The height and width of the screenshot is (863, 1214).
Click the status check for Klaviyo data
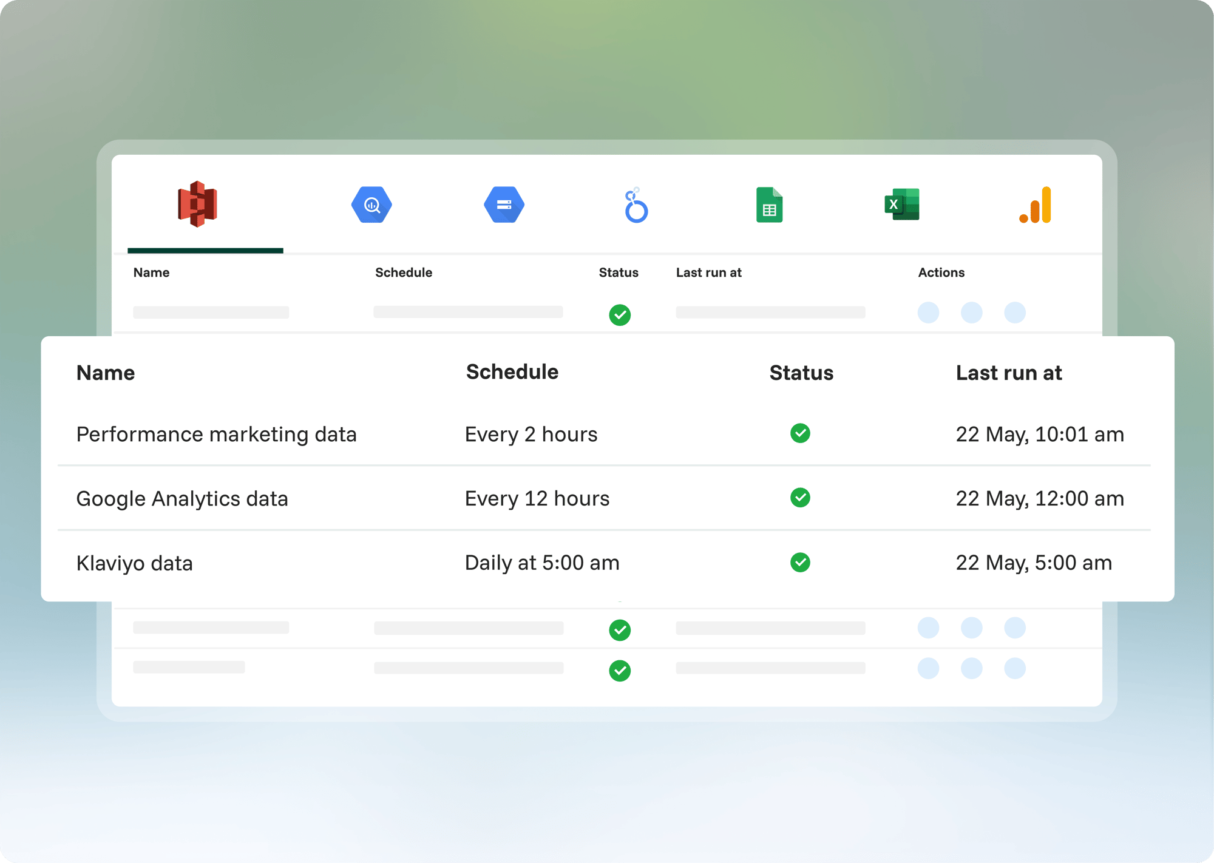tap(800, 563)
